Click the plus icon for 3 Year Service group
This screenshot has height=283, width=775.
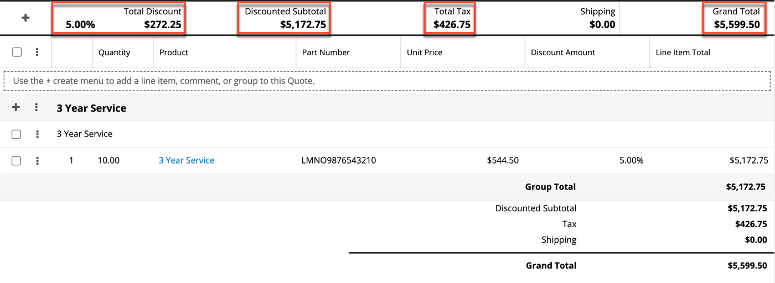16,107
